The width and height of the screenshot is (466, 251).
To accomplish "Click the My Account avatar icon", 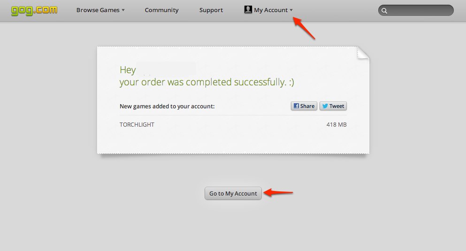I will click(x=248, y=9).
